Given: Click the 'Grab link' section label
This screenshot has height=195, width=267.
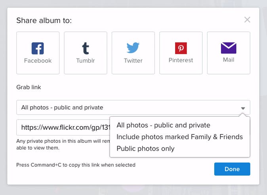Looking at the screenshot, I should (29, 87).
